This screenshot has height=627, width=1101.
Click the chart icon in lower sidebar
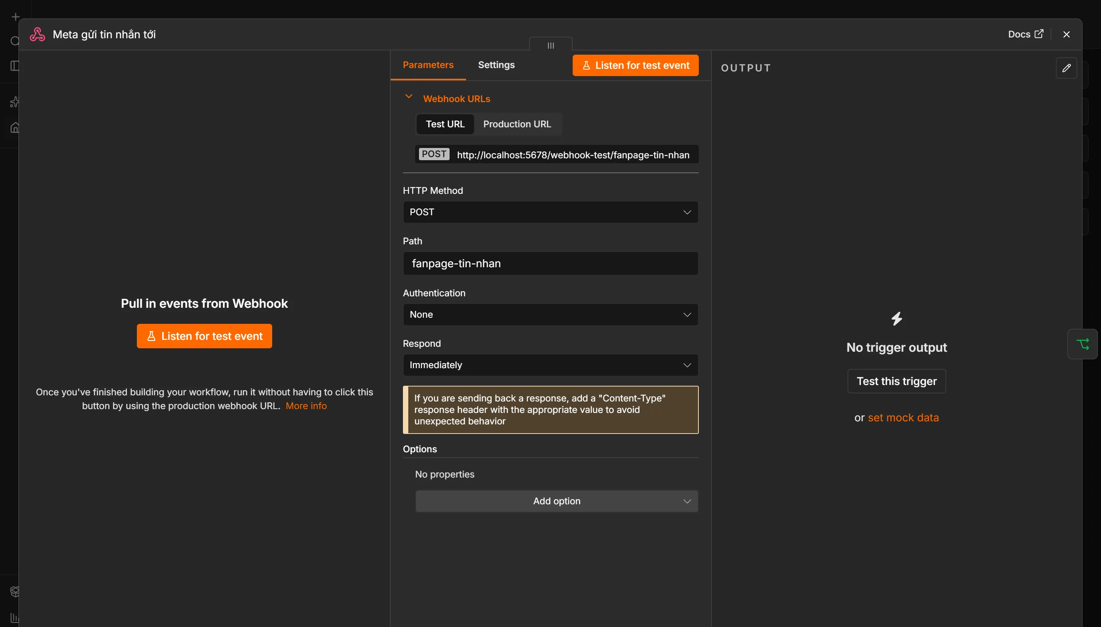pos(15,617)
